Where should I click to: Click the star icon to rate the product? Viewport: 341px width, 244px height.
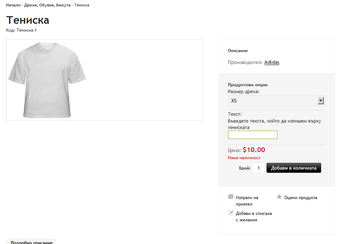tap(279, 197)
